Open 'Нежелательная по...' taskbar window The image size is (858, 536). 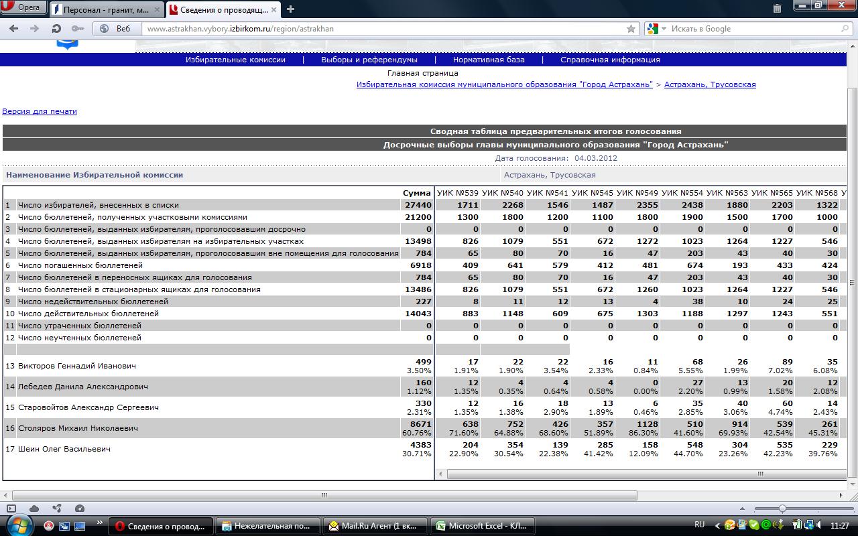tap(268, 526)
